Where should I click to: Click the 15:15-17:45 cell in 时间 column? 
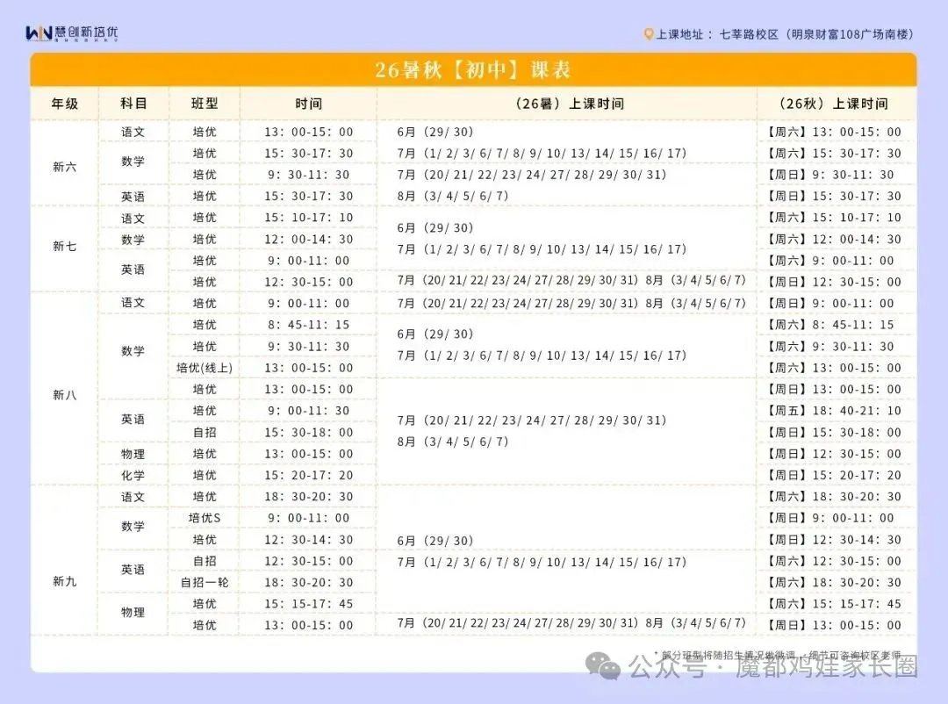[x=308, y=604]
